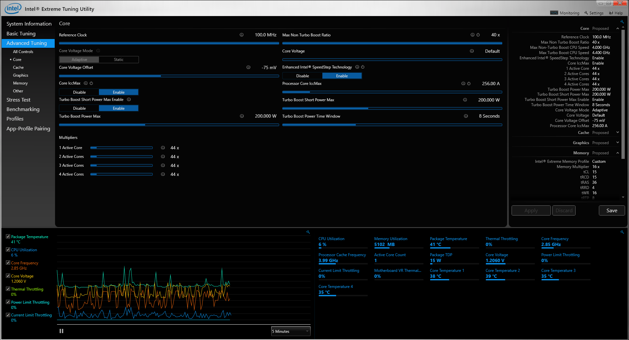
Task: Select Memory under Advanced Tuning
Action: tap(20, 83)
